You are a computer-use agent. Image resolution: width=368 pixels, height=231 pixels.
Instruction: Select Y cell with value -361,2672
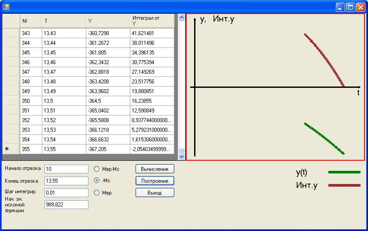(x=108, y=43)
